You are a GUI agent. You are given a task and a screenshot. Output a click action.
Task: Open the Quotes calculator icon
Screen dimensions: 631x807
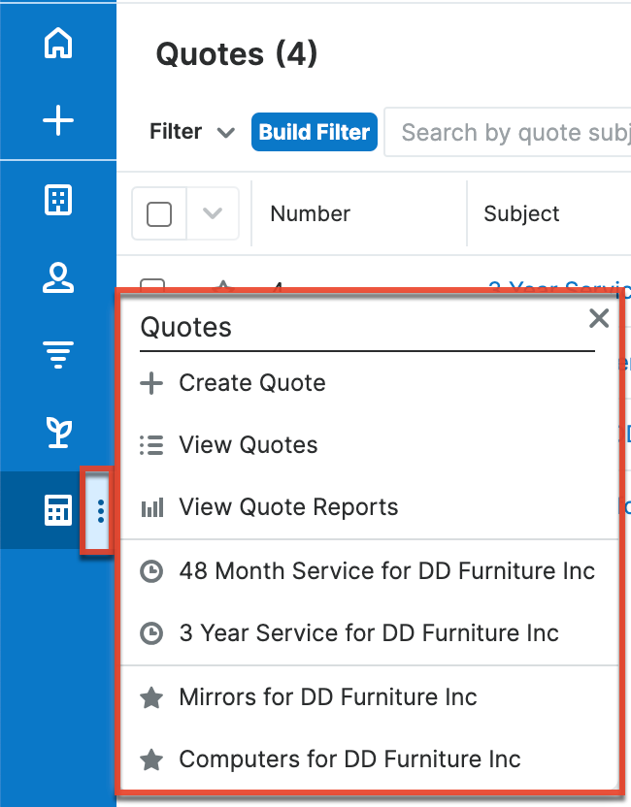click(58, 510)
